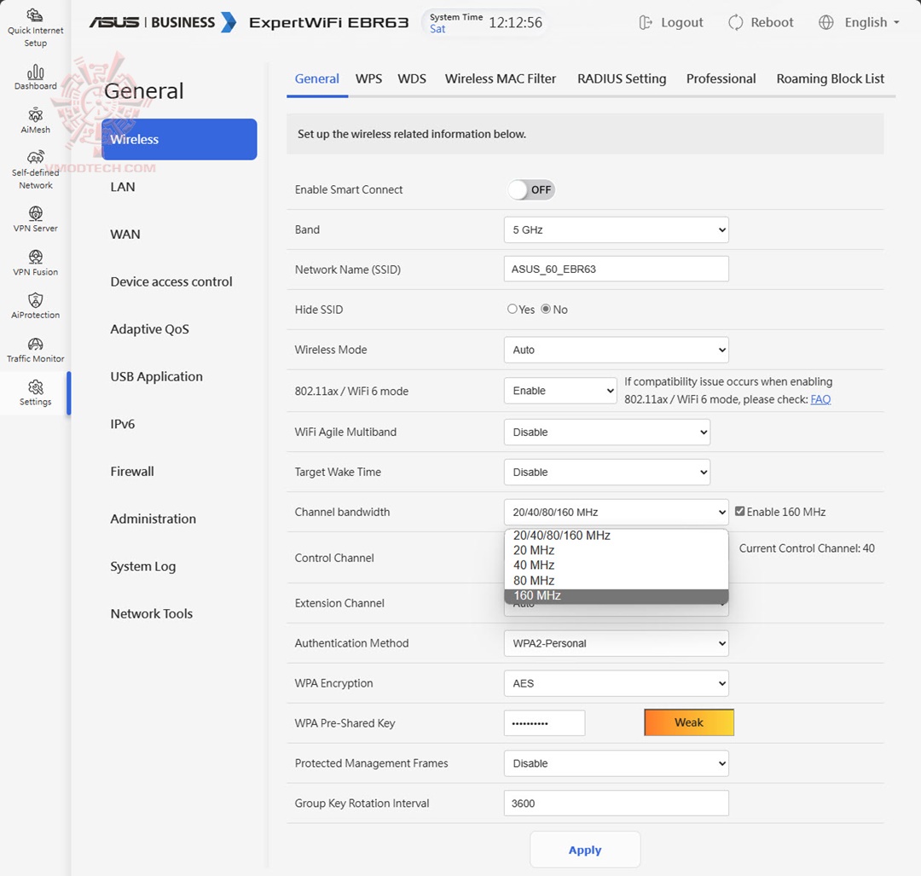Open RADIUS Setting tab
Viewport: 921px width, 876px height.
[622, 78]
